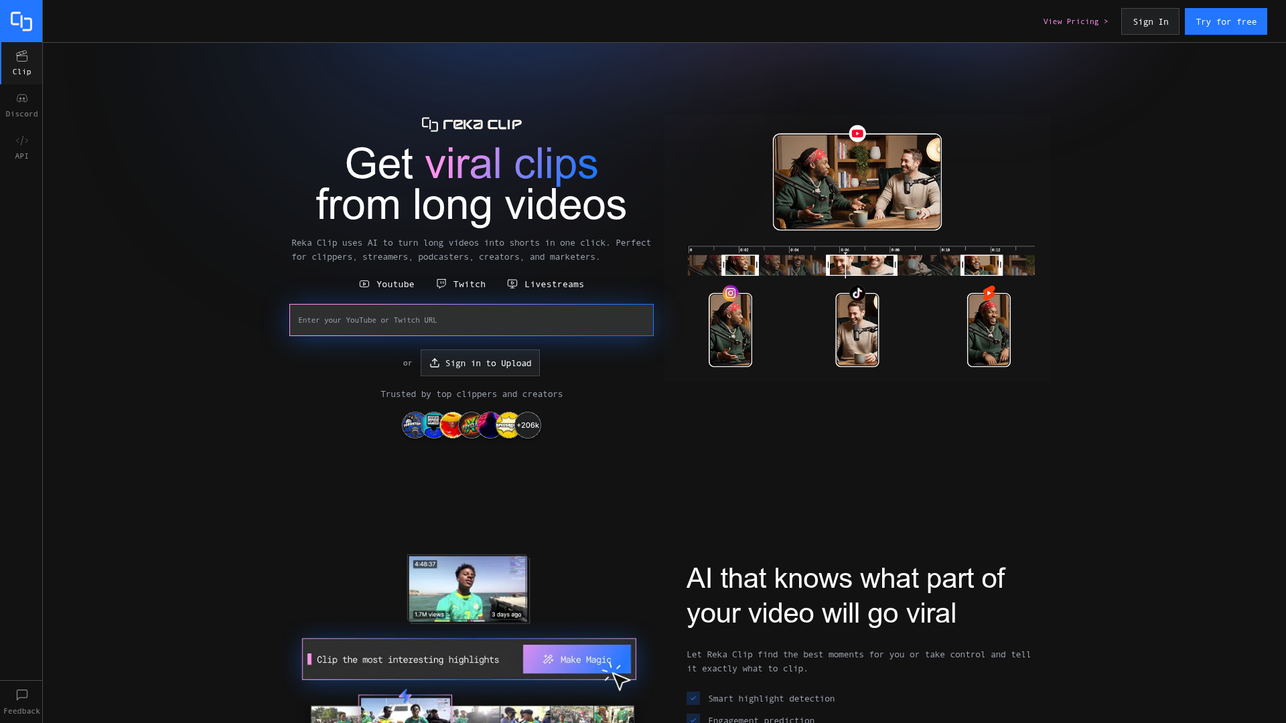Click the 0:12 mark on the timeline ruler
The height and width of the screenshot is (723, 1286).
[x=996, y=250]
